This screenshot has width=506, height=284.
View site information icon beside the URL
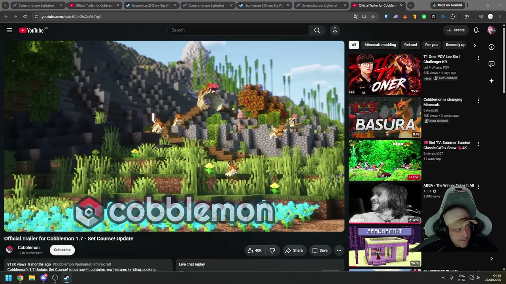click(36, 17)
